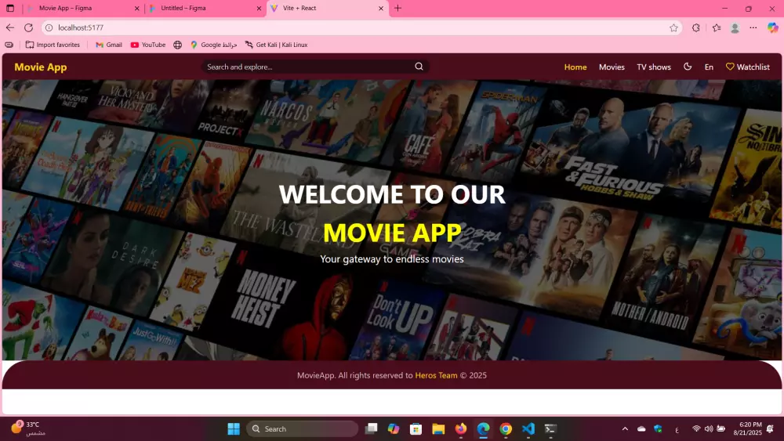Open File Explorer on the taskbar
The height and width of the screenshot is (441, 784).
coord(438,428)
